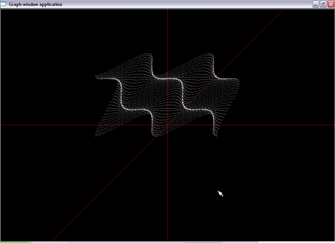Click the application icon in the title bar
335x243 pixels.
(x=3, y=4)
